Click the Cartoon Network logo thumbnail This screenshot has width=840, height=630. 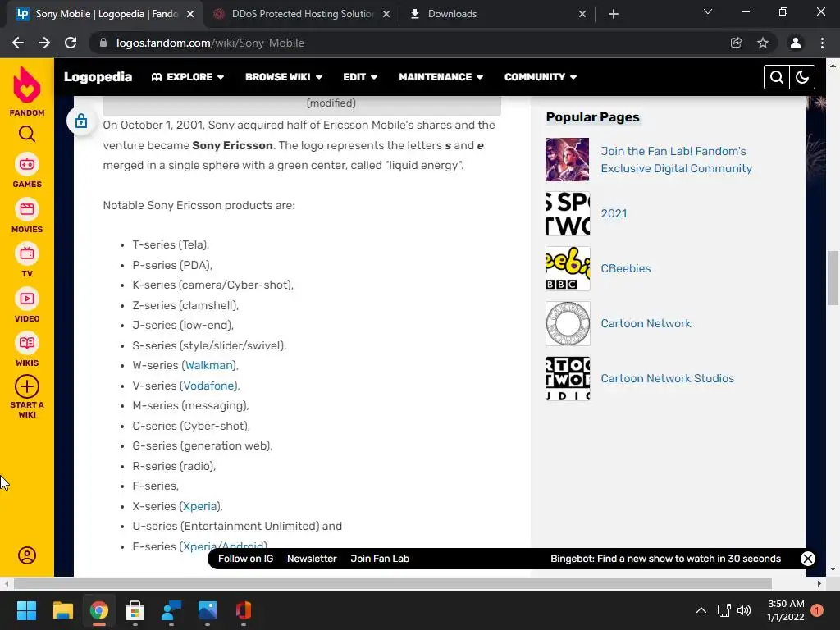pos(568,323)
